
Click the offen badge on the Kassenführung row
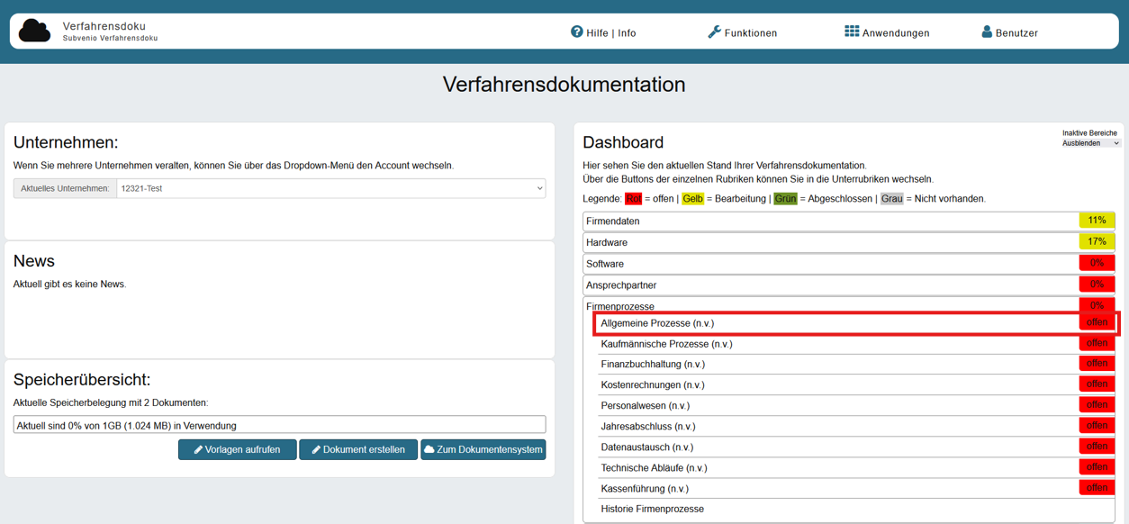(1097, 488)
